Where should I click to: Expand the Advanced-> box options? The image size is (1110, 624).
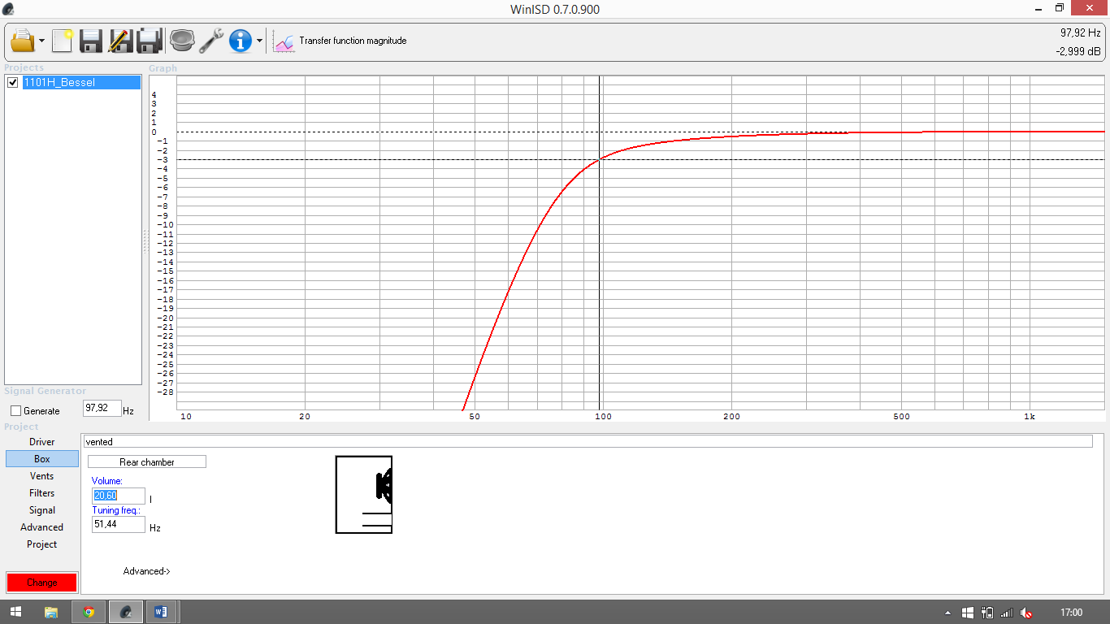(146, 571)
